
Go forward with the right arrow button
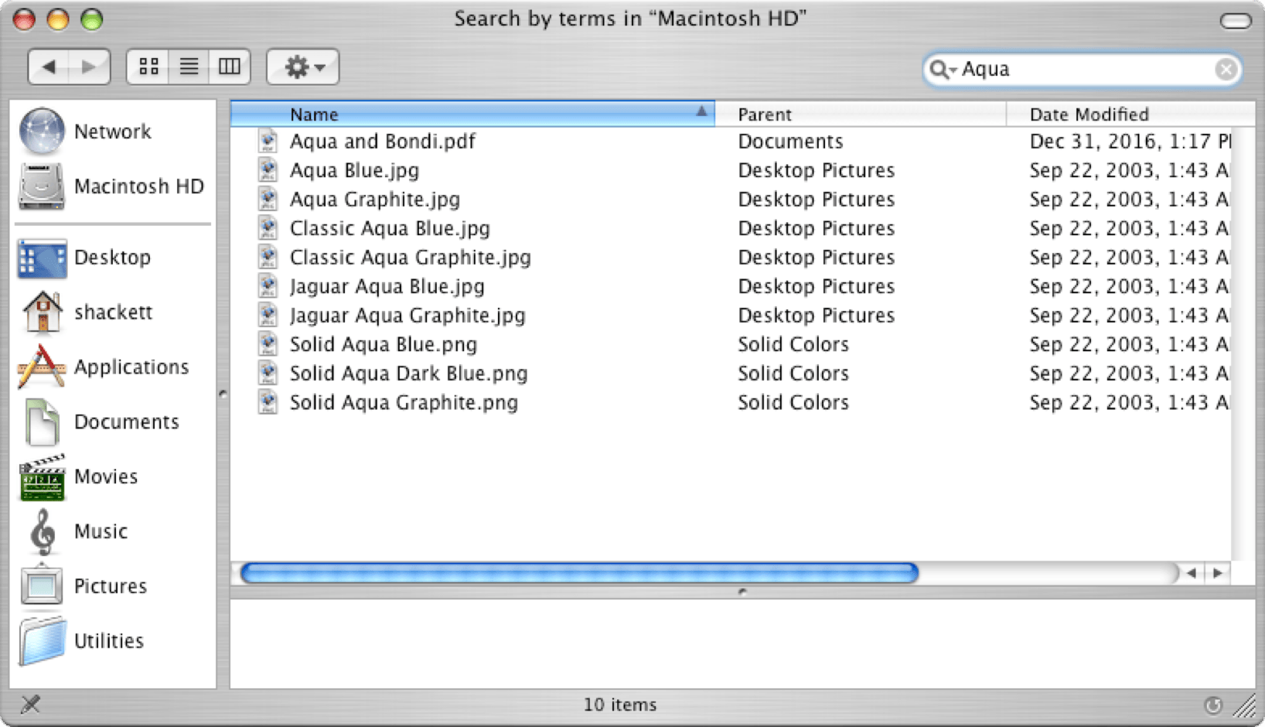pos(89,67)
